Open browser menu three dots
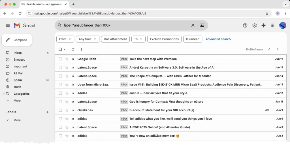The image size is (290, 149). (285, 13)
